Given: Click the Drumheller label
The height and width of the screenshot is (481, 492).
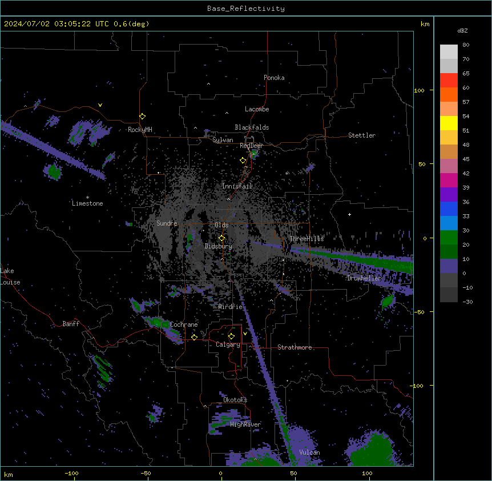Looking at the screenshot, I should pos(364,278).
